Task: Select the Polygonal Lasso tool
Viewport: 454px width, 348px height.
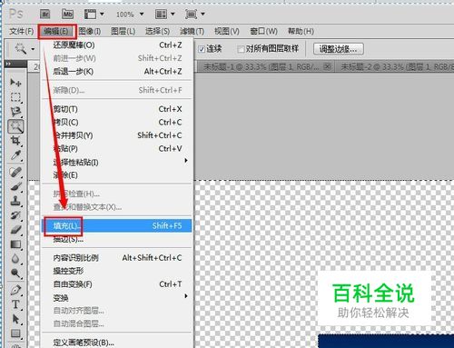Action: pos(15,112)
